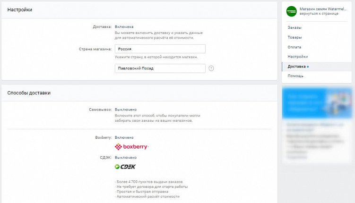Click the CDEK logo
The width and height of the screenshot is (355, 203).
tap(125, 167)
